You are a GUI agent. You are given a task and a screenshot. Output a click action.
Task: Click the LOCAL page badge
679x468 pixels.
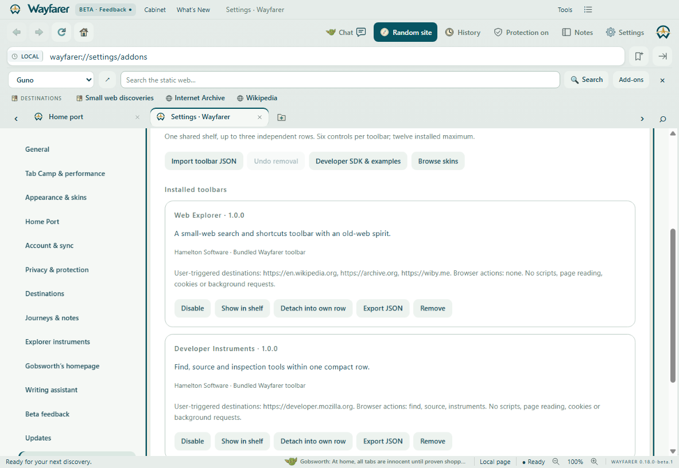(x=26, y=56)
